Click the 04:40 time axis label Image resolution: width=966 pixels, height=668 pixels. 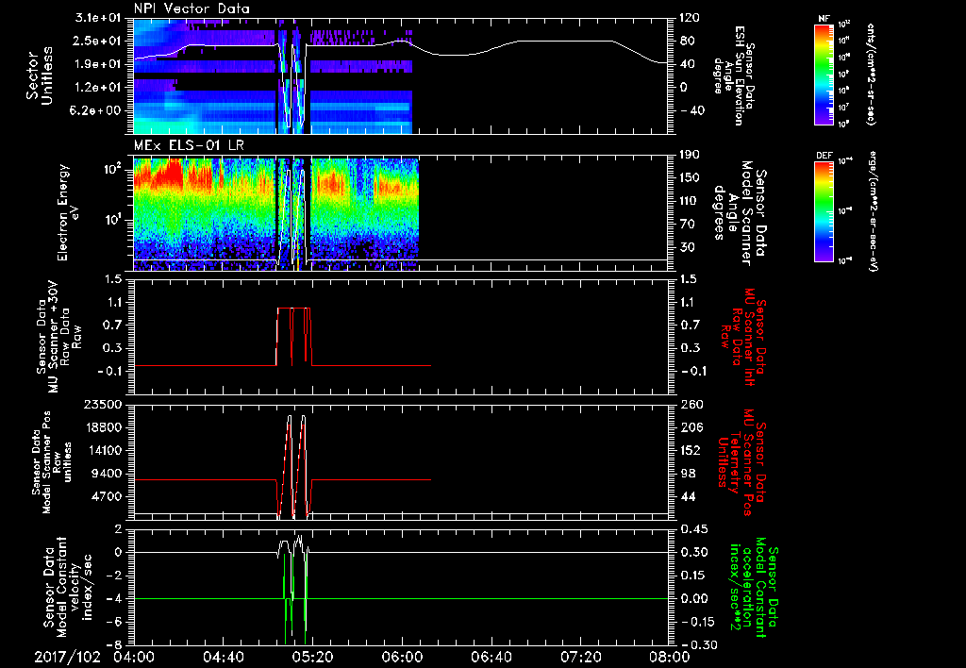pyautogui.click(x=223, y=657)
